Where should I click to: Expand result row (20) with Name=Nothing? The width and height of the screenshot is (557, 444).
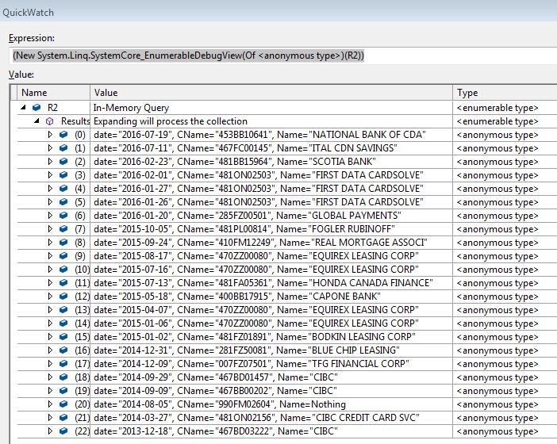click(x=50, y=404)
